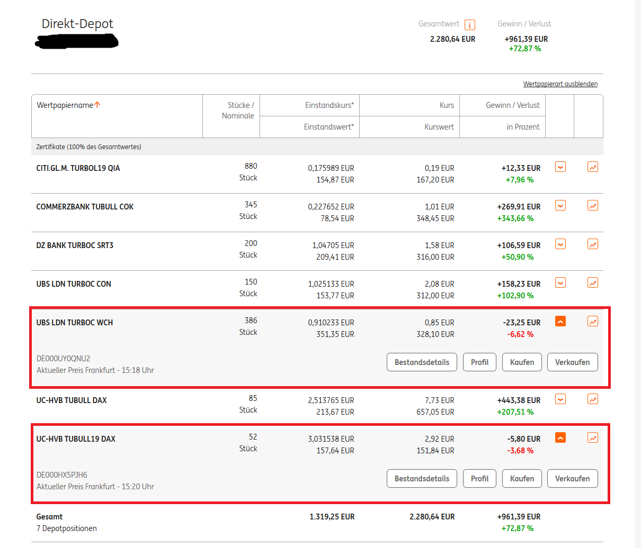Expand UC-HVB TUBULL DAX row details
The image size is (641, 548).
click(560, 399)
